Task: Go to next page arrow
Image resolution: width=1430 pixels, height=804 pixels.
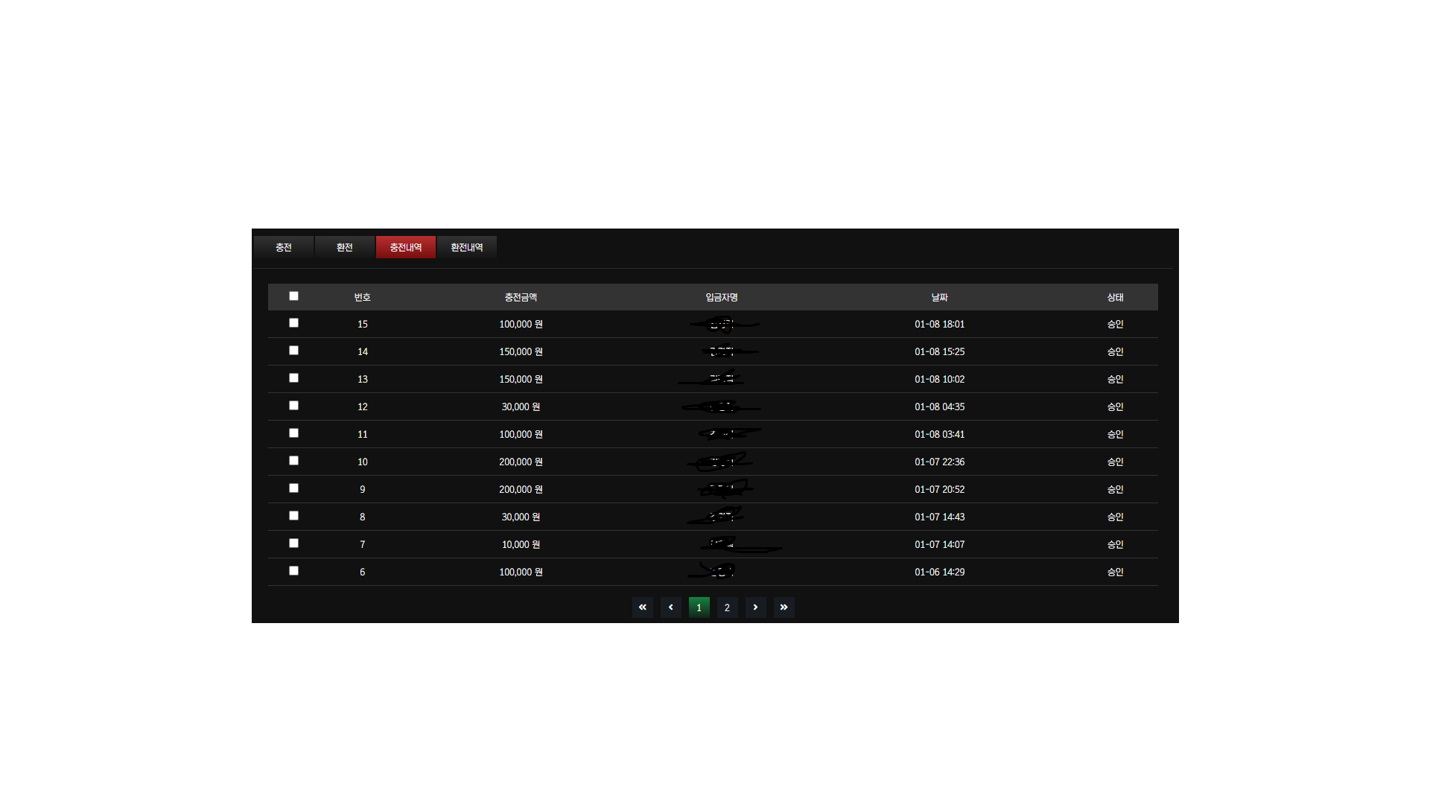Action: coord(756,607)
